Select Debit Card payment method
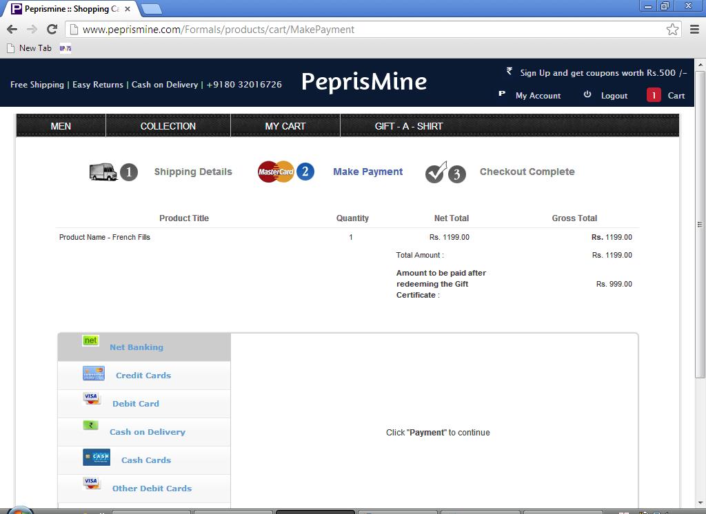Screen dimensions: 706x514 (136, 404)
